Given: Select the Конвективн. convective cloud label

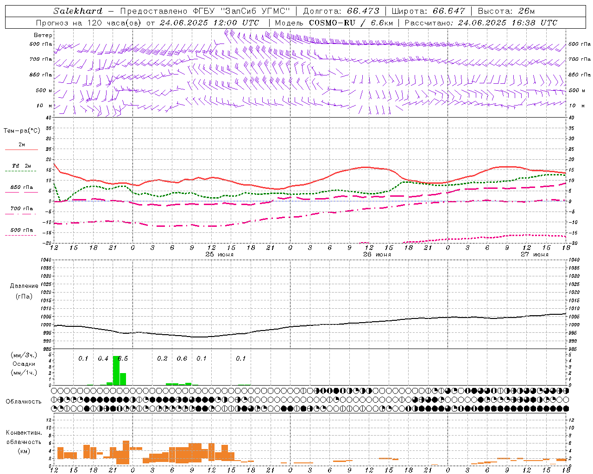Looking at the screenshot, I should [x=24, y=433].
